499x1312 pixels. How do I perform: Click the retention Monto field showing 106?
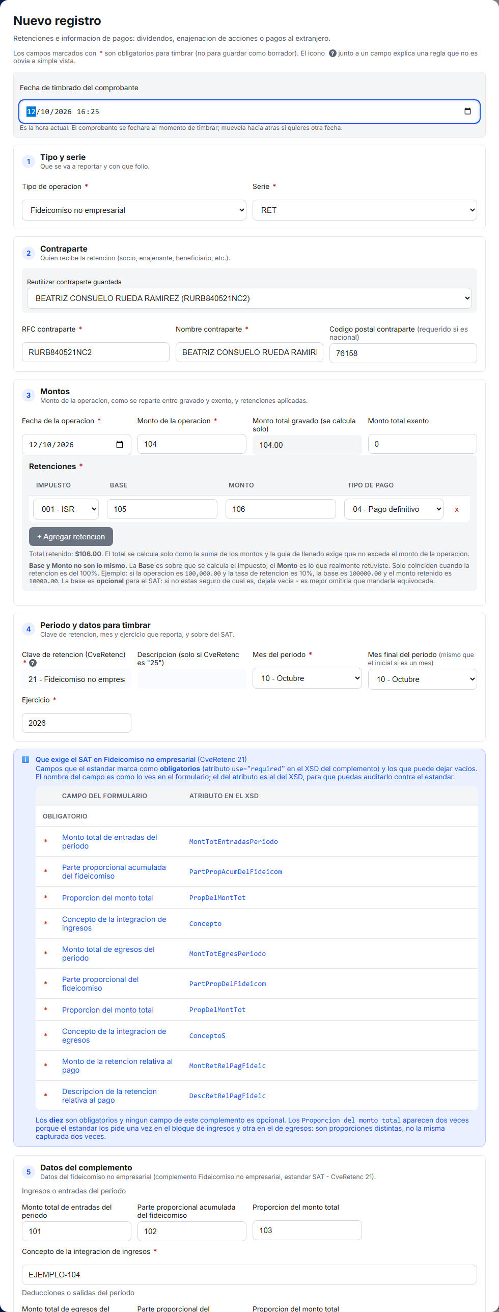click(281, 509)
